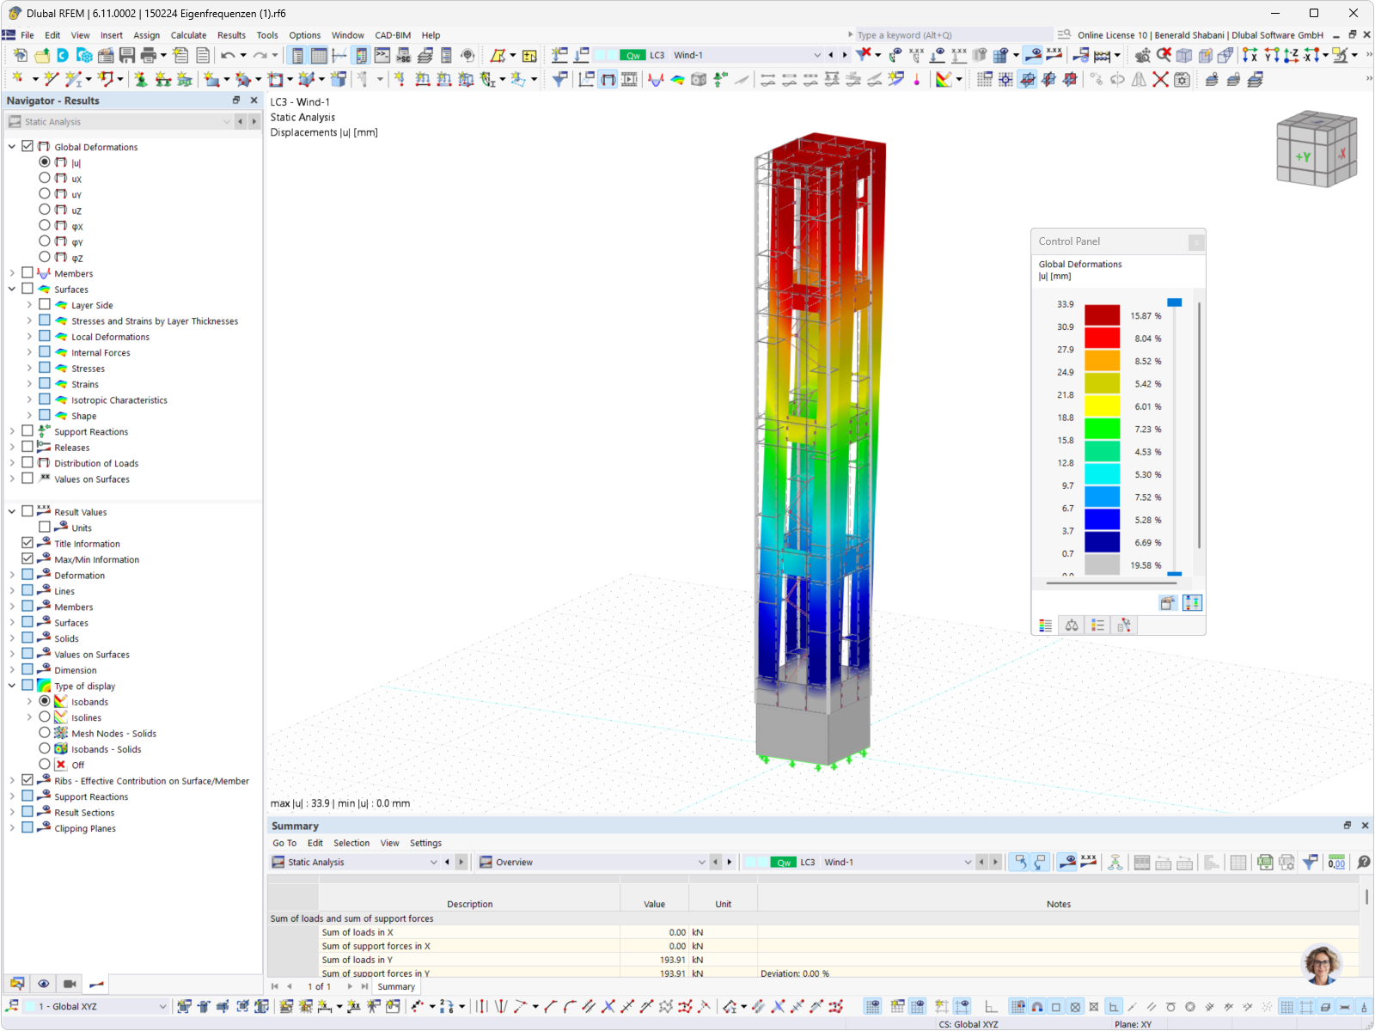
Task: Select the ux deformation radio button
Action: pos(45,178)
